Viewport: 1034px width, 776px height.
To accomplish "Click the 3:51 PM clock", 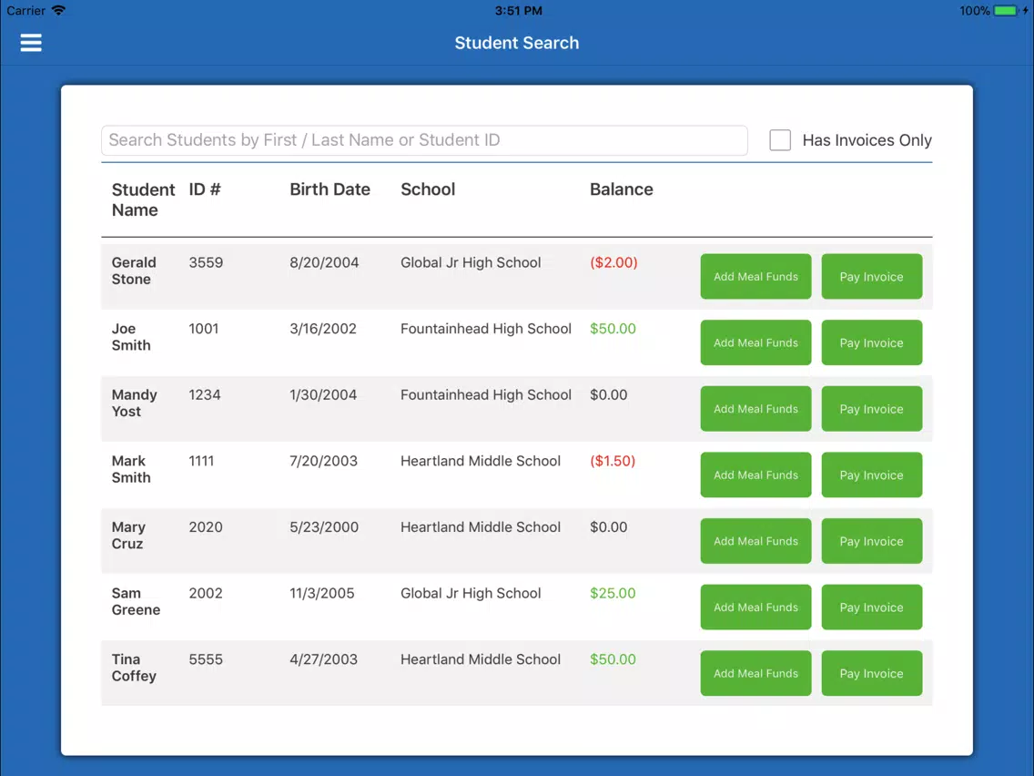I will pos(518,11).
